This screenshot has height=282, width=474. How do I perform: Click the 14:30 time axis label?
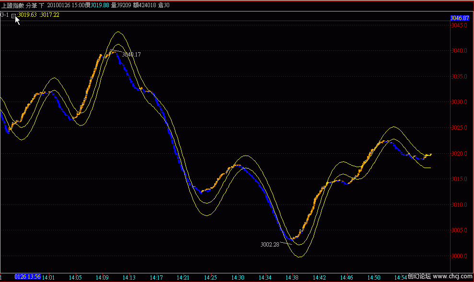[x=238, y=277]
